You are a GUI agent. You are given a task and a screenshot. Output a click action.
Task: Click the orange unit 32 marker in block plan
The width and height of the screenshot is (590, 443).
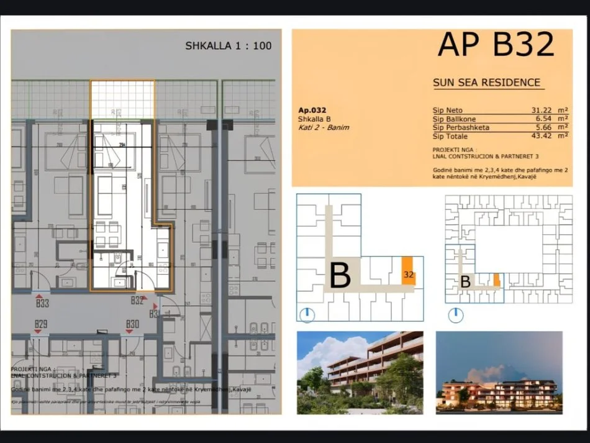[x=408, y=272]
